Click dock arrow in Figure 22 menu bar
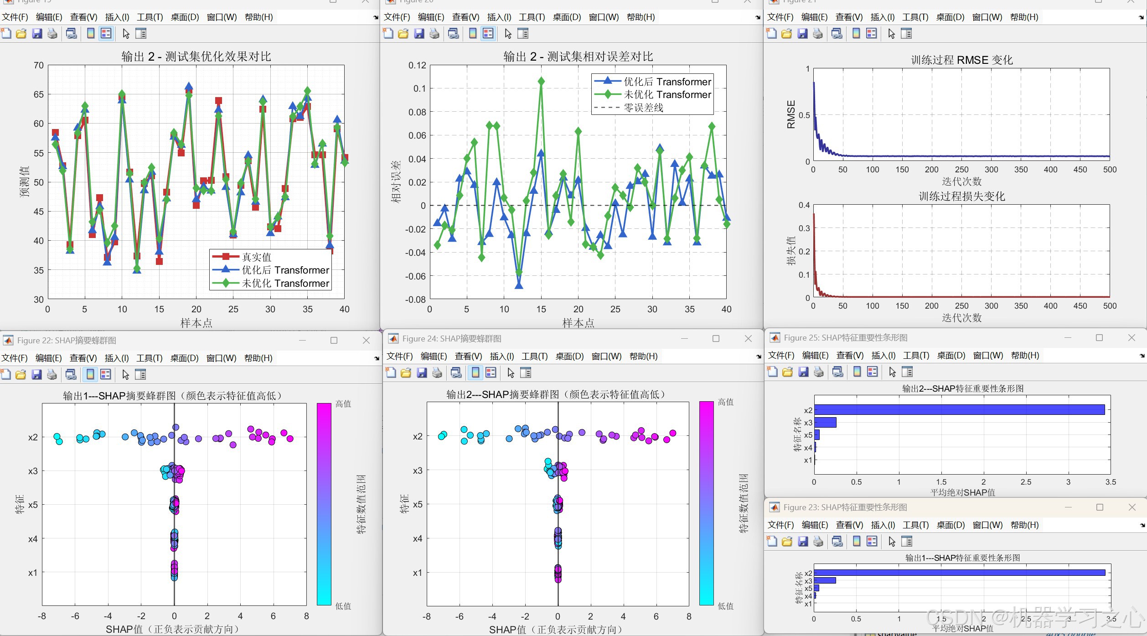Image resolution: width=1147 pixels, height=636 pixels. tap(377, 358)
